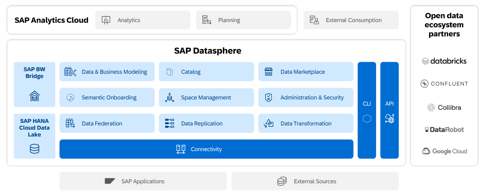Click the Data & Business Modeling icon
The height and width of the screenshot is (195, 482).
(71, 72)
